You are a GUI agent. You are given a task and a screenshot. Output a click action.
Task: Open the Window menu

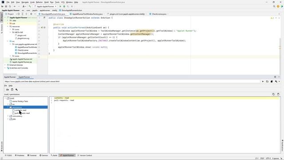(69, 2)
